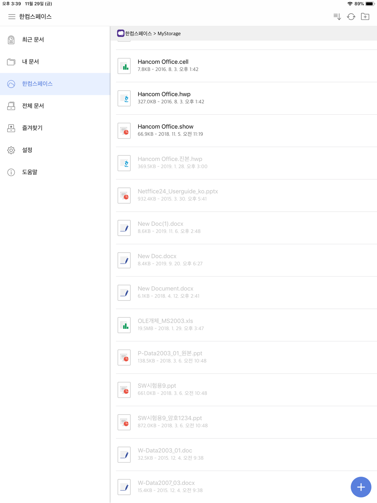Click the document icon of W-Data2007_03.docx

coord(124,488)
